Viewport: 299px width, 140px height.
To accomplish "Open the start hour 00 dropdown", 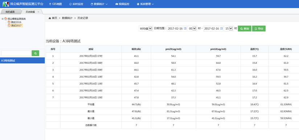I will coord(192,29).
